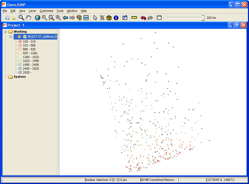Click the Output Window icon
The image size is (249, 184).
point(159,18)
